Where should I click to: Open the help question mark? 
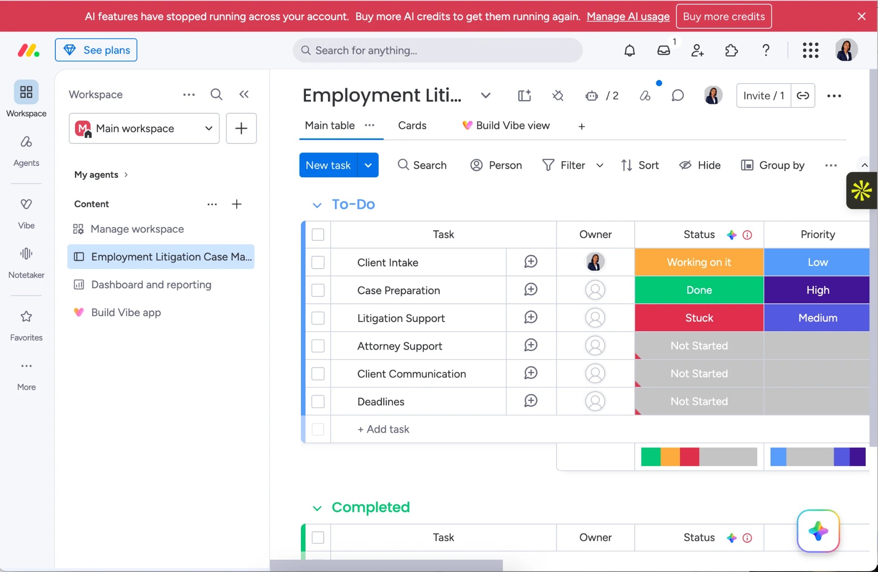tap(766, 50)
